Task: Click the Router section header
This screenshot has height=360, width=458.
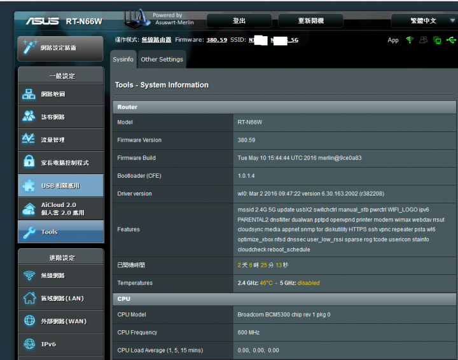Action: point(284,107)
